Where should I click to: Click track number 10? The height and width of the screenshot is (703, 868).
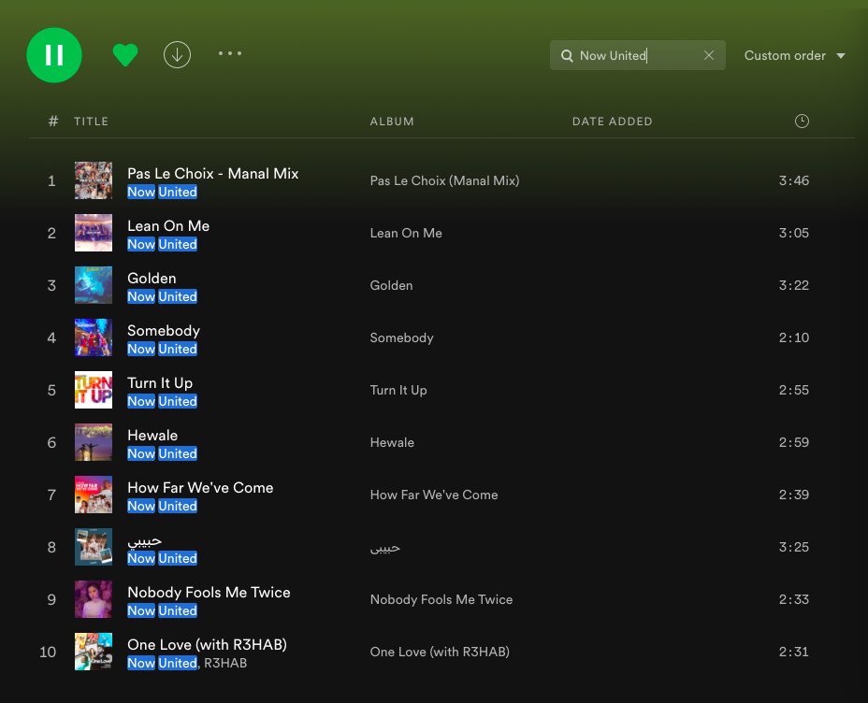pos(48,653)
